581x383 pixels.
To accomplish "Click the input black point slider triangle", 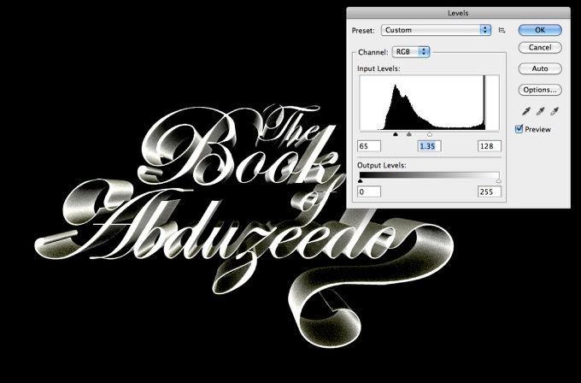I will [395, 134].
